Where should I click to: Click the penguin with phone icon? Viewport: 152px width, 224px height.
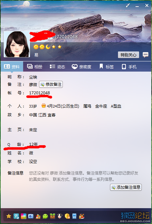pyautogui.click(x=38, y=216)
